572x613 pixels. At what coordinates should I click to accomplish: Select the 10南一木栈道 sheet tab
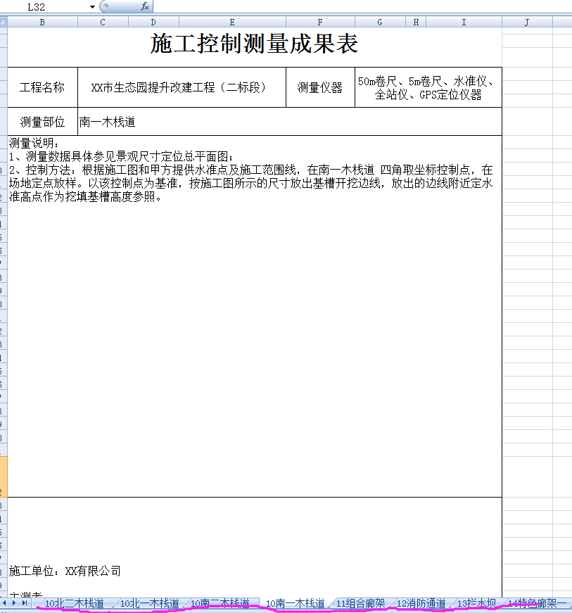tap(295, 603)
